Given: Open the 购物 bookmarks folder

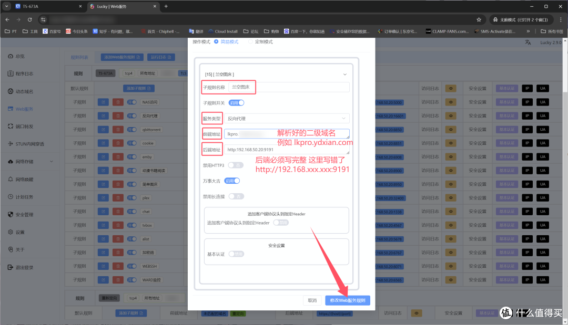Looking at the screenshot, I should click(x=271, y=32).
